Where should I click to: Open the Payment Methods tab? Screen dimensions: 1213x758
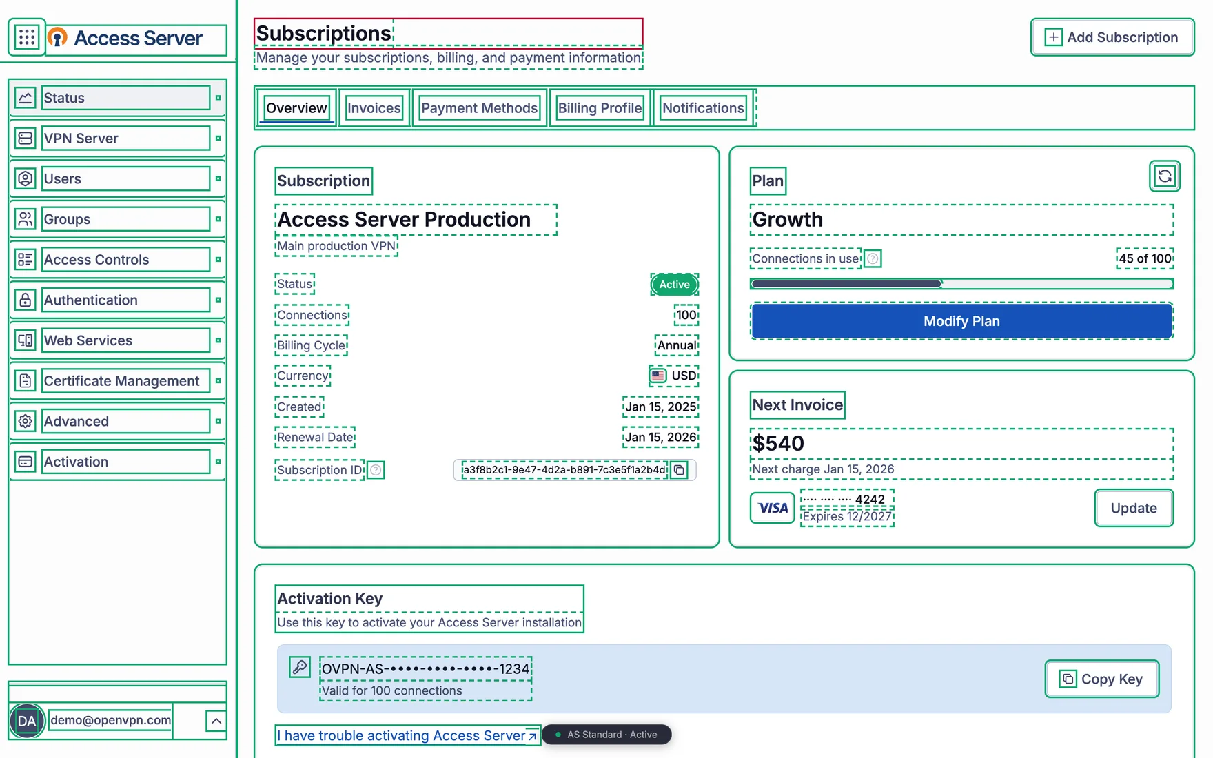click(x=480, y=108)
